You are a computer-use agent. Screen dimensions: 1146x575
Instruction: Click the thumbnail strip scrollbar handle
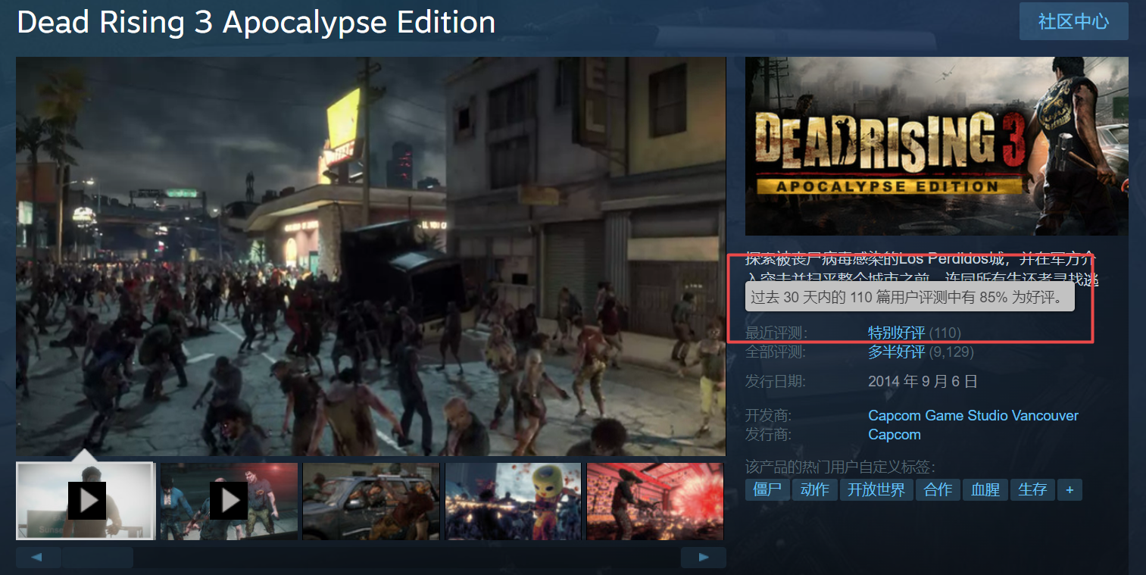click(98, 558)
